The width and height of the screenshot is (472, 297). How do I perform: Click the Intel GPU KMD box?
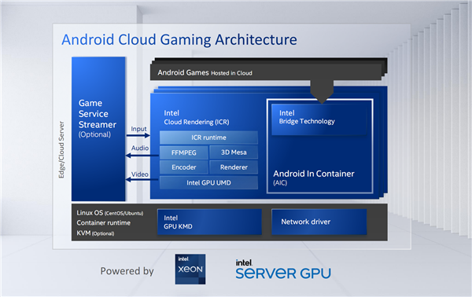(209, 222)
